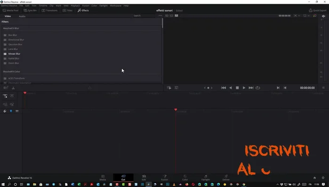
Task: Go to the last frame
Action: pyautogui.click(x=251, y=88)
